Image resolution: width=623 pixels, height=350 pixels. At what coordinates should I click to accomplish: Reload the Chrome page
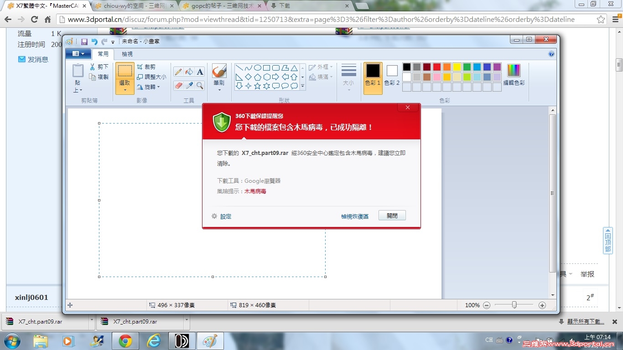pos(34,20)
